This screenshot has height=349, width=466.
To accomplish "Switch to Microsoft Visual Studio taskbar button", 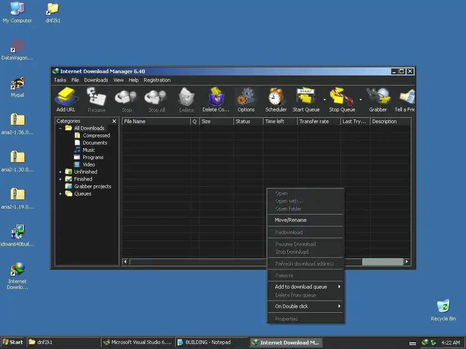I will (137, 342).
